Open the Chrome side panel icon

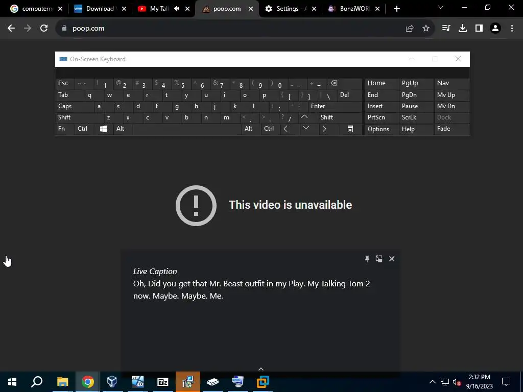[x=479, y=29]
